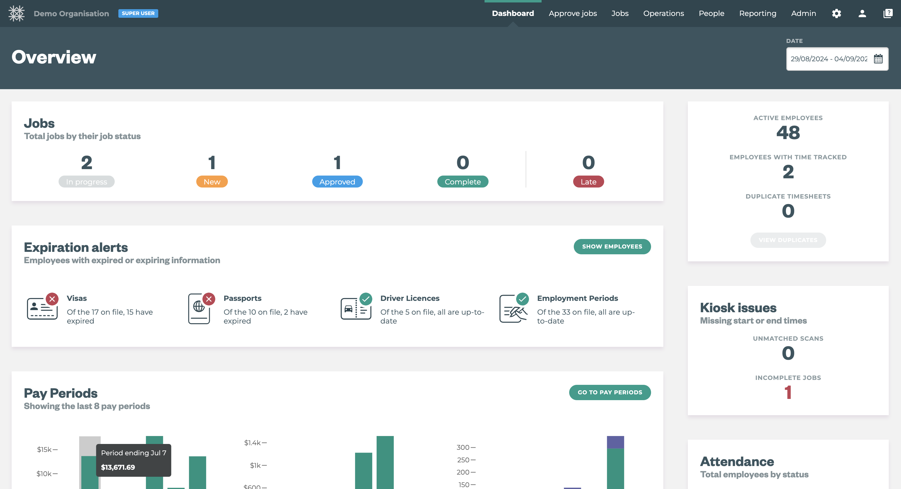Click the Visas ID card icon
The height and width of the screenshot is (489, 901).
click(x=42, y=309)
